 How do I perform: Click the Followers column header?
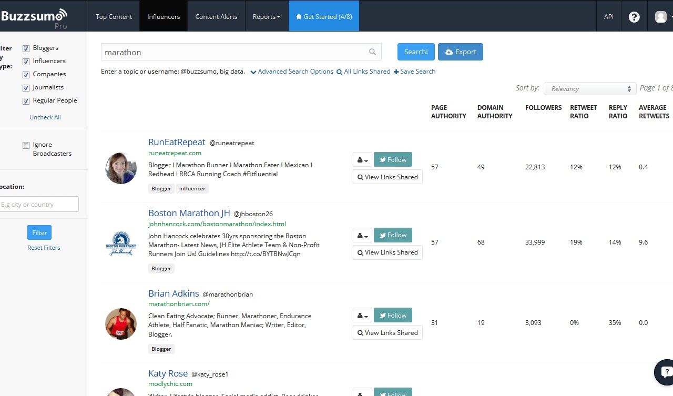[544, 107]
